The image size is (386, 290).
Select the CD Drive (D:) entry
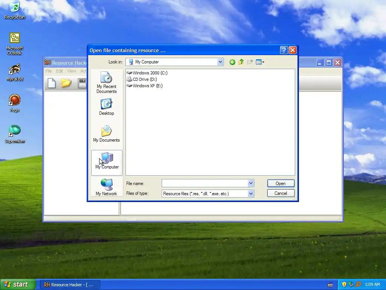coord(142,79)
